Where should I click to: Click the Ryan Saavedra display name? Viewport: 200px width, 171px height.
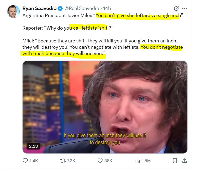click(39, 8)
